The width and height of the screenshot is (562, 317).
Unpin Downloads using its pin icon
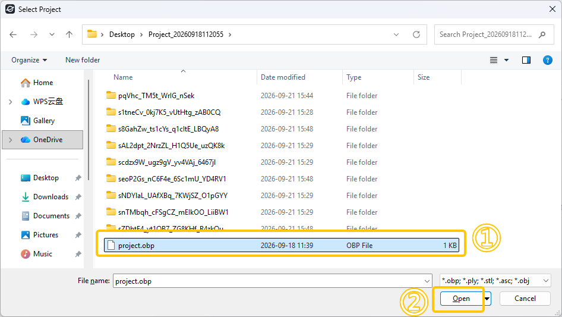78,197
